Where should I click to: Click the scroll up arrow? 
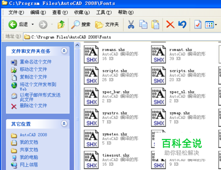coord(77,45)
